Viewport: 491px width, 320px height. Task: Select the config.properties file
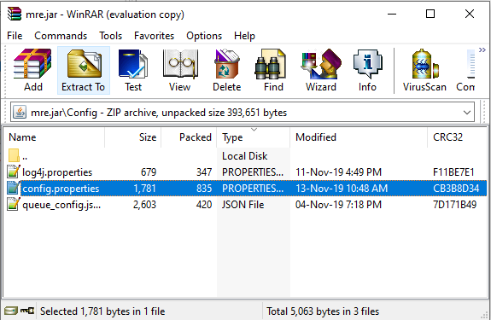(x=246, y=189)
